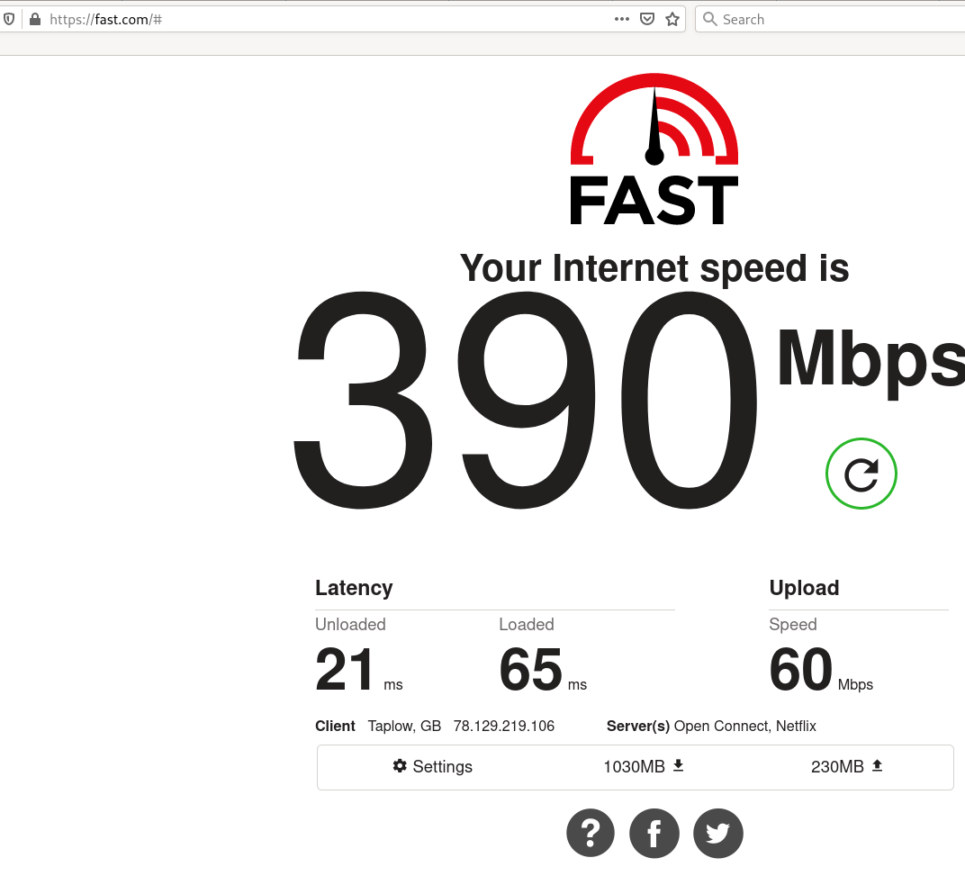Save page to Pocket icon
965x876 pixels.
(647, 19)
